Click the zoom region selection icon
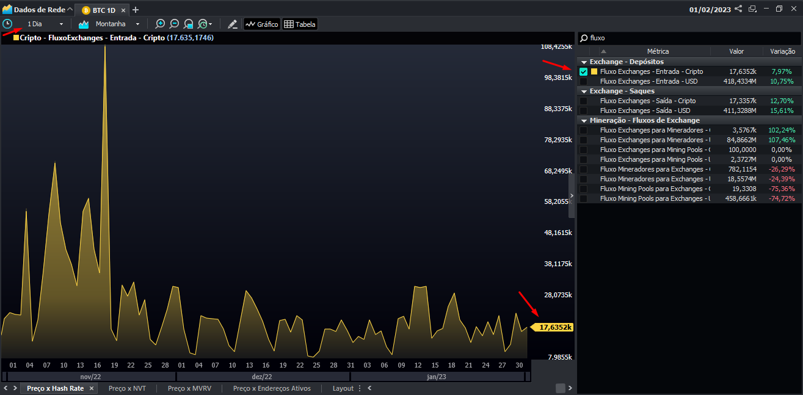The height and width of the screenshot is (395, 803). (189, 23)
